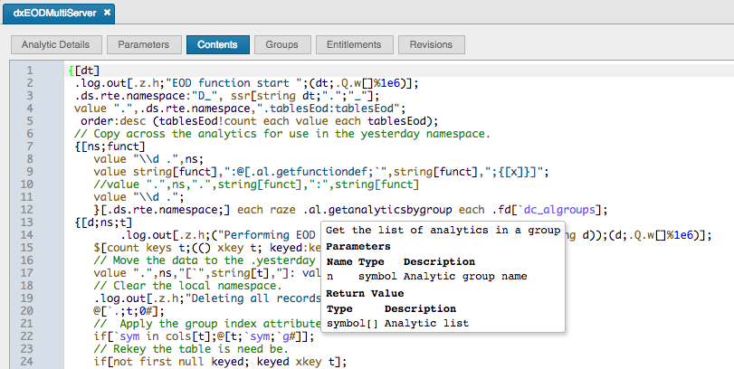Click '%1e6' at end of line 2

(387, 83)
